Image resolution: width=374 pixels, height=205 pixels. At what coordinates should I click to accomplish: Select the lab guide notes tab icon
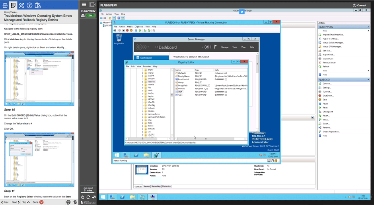pyautogui.click(x=13, y=5)
